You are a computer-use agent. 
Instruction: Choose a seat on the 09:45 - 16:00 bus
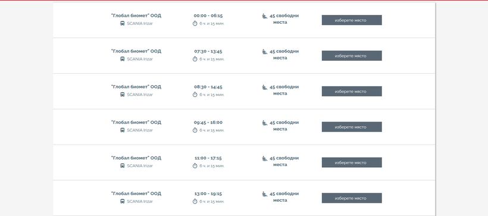(352, 127)
